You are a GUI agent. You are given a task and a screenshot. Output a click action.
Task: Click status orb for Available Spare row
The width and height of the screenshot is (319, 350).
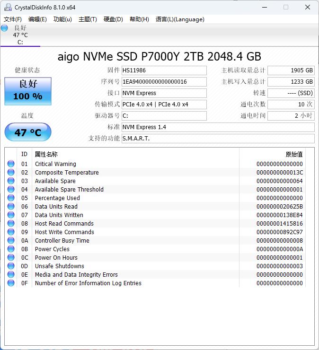(x=11, y=181)
